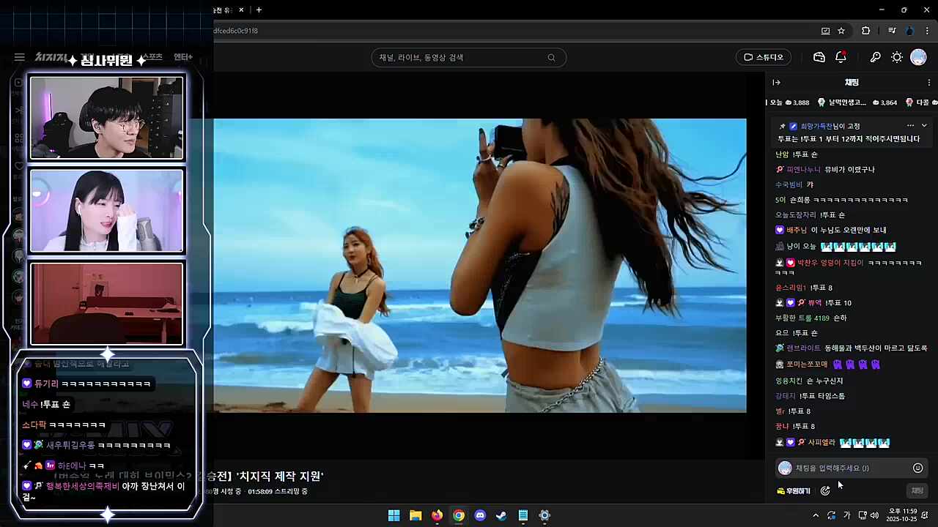
Task: Collapse the chat panel with the arrow icon
Action: (776, 82)
